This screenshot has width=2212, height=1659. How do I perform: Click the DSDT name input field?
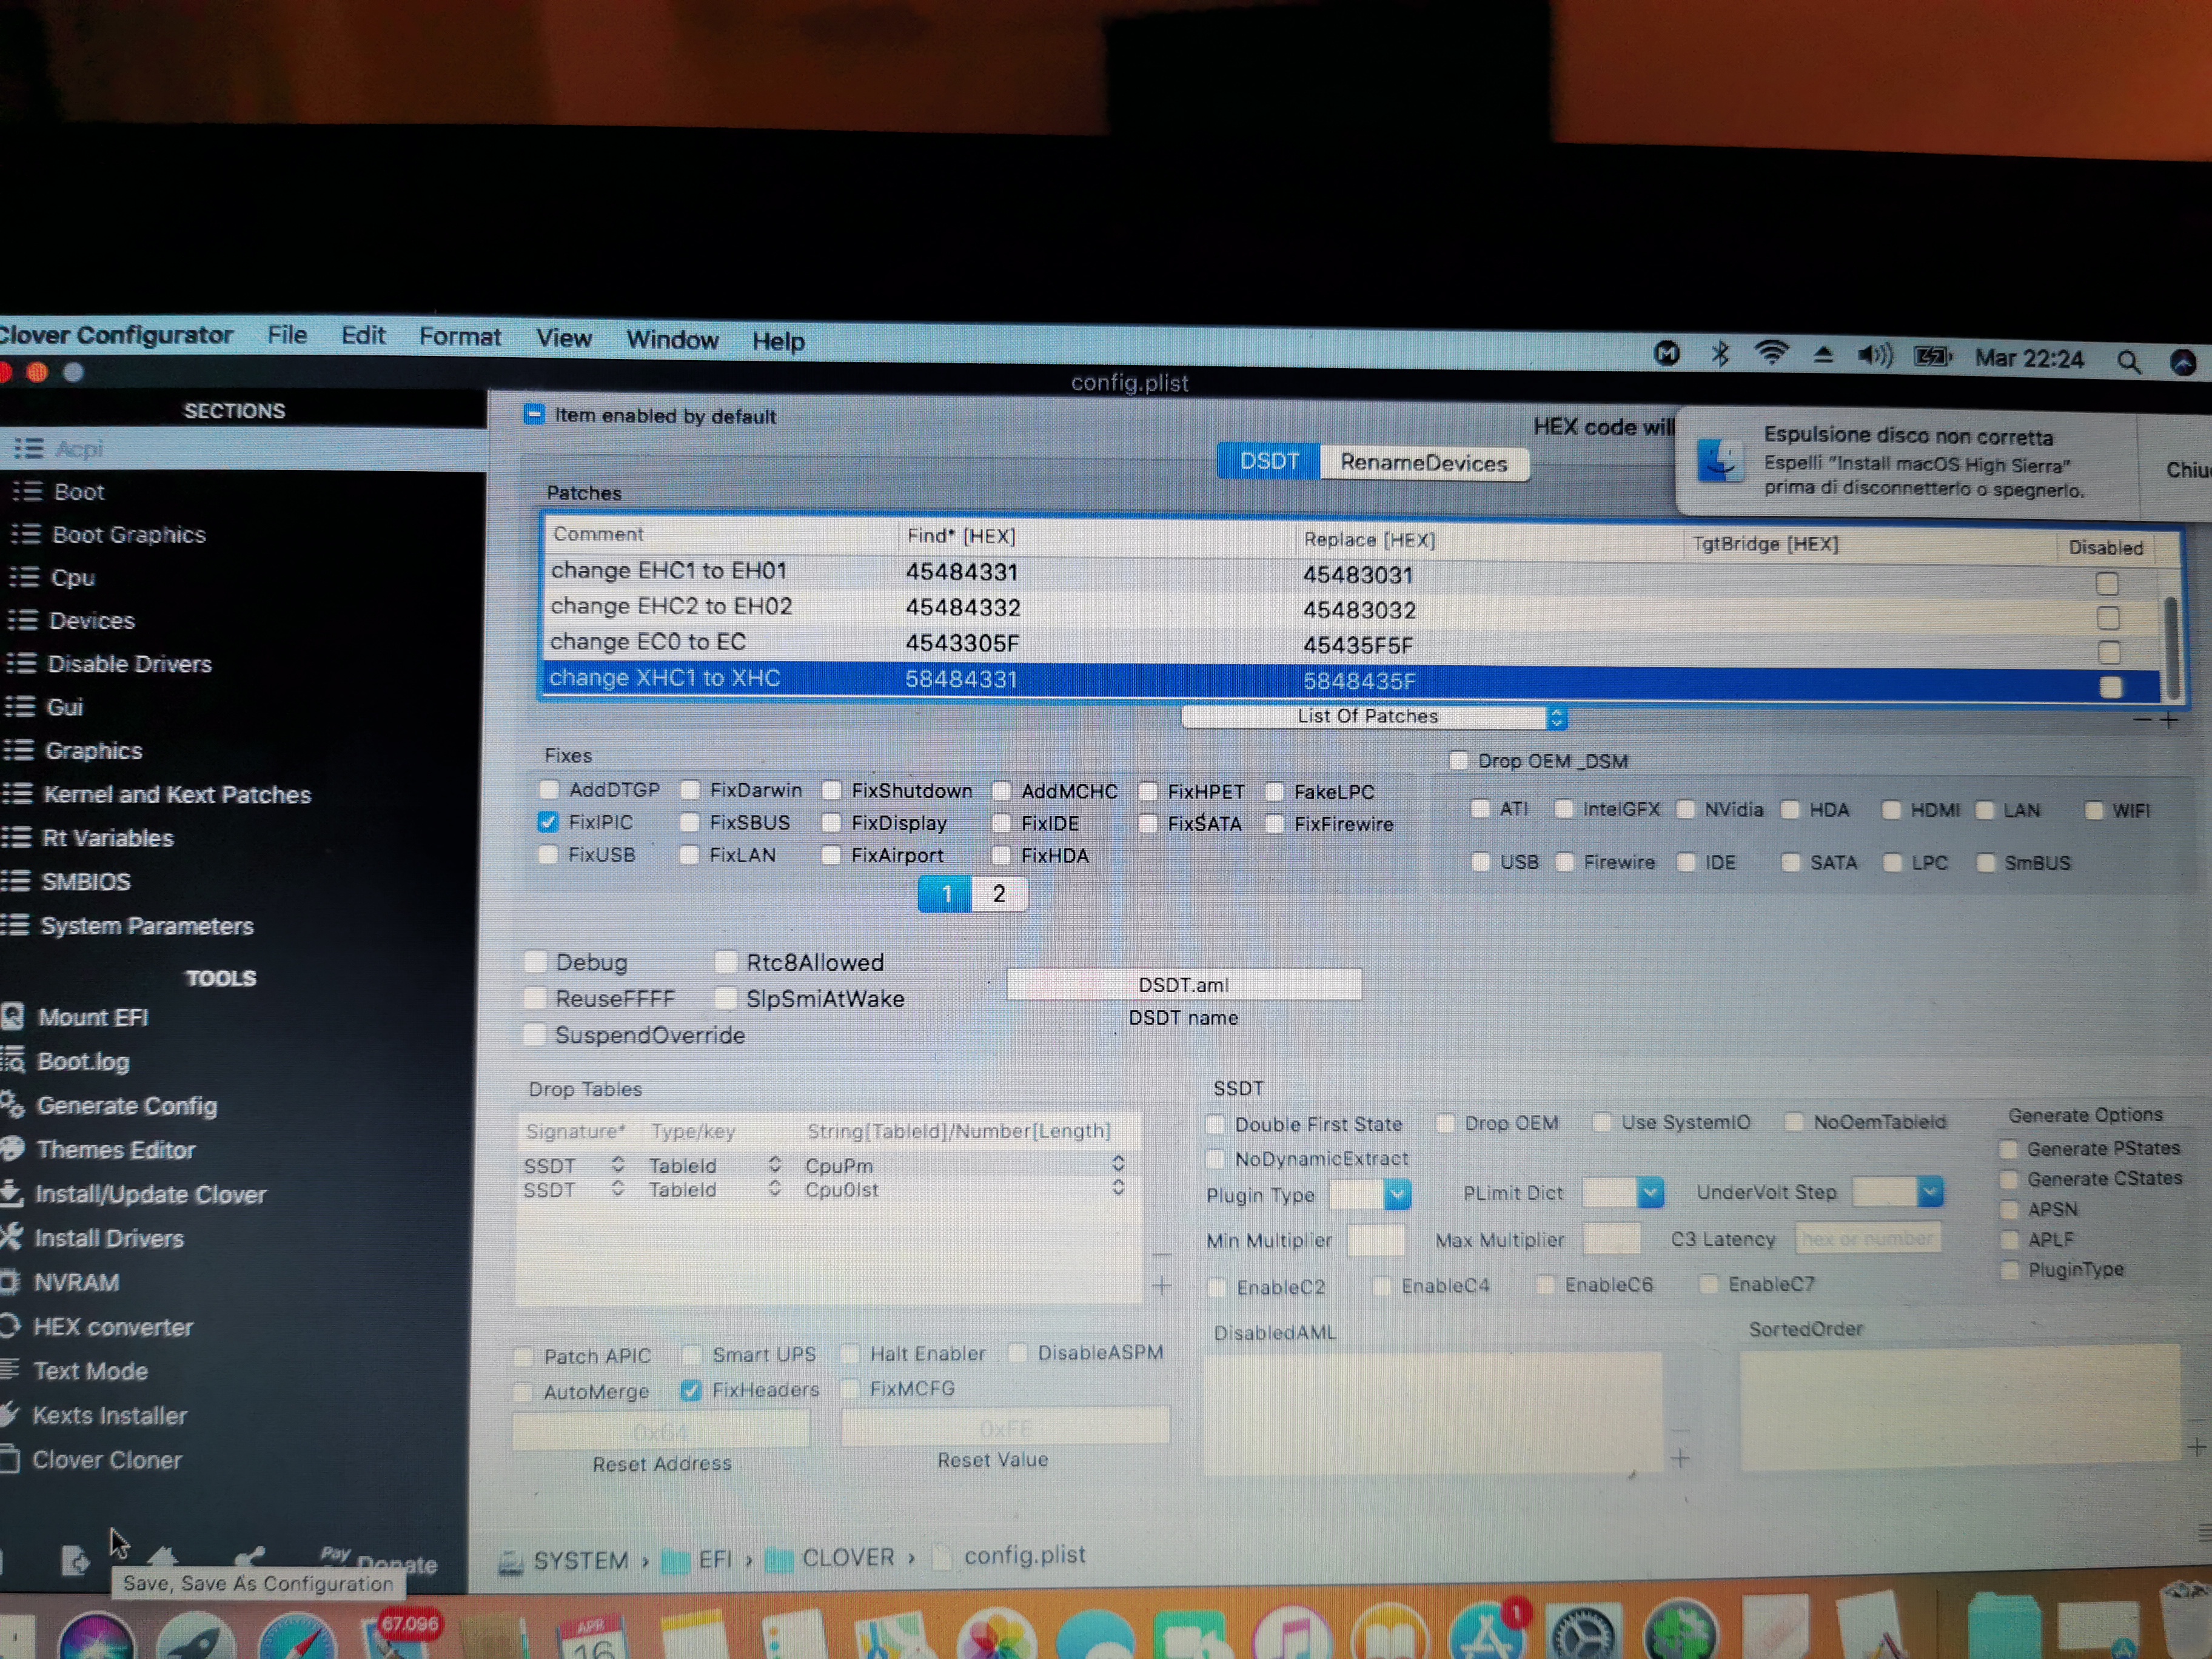pyautogui.click(x=1183, y=985)
